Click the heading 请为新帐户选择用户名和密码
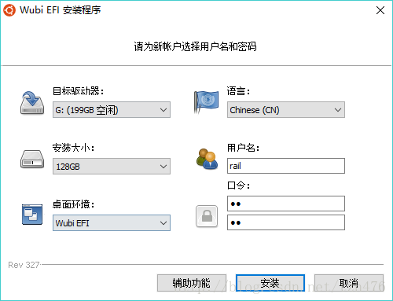Viewport: 393px width, 301px height. [x=195, y=46]
